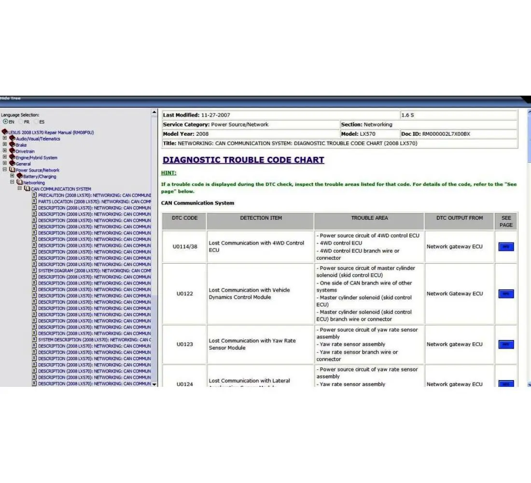Choose the ES language radio button

click(x=36, y=122)
